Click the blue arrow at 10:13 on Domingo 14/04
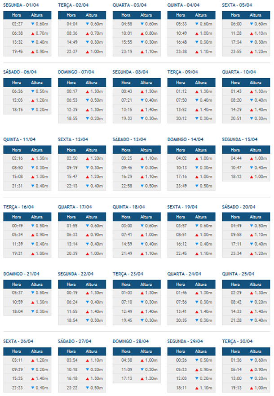The height and width of the screenshot is (396, 274). pos(196,168)
